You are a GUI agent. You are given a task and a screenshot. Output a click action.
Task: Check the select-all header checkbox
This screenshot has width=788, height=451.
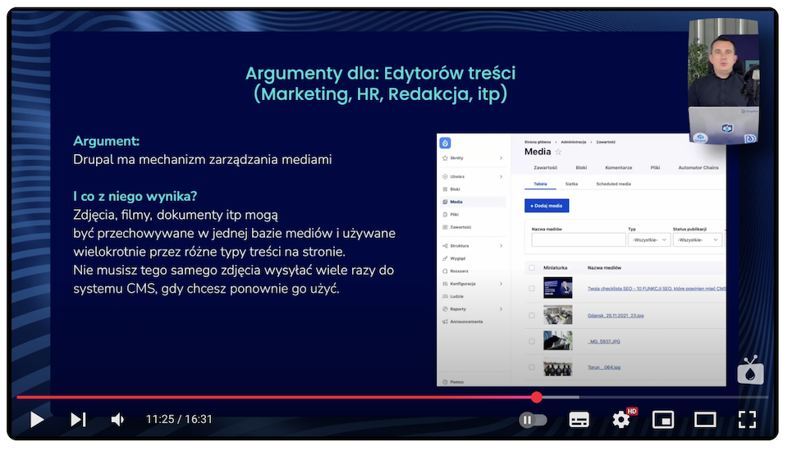coord(532,268)
